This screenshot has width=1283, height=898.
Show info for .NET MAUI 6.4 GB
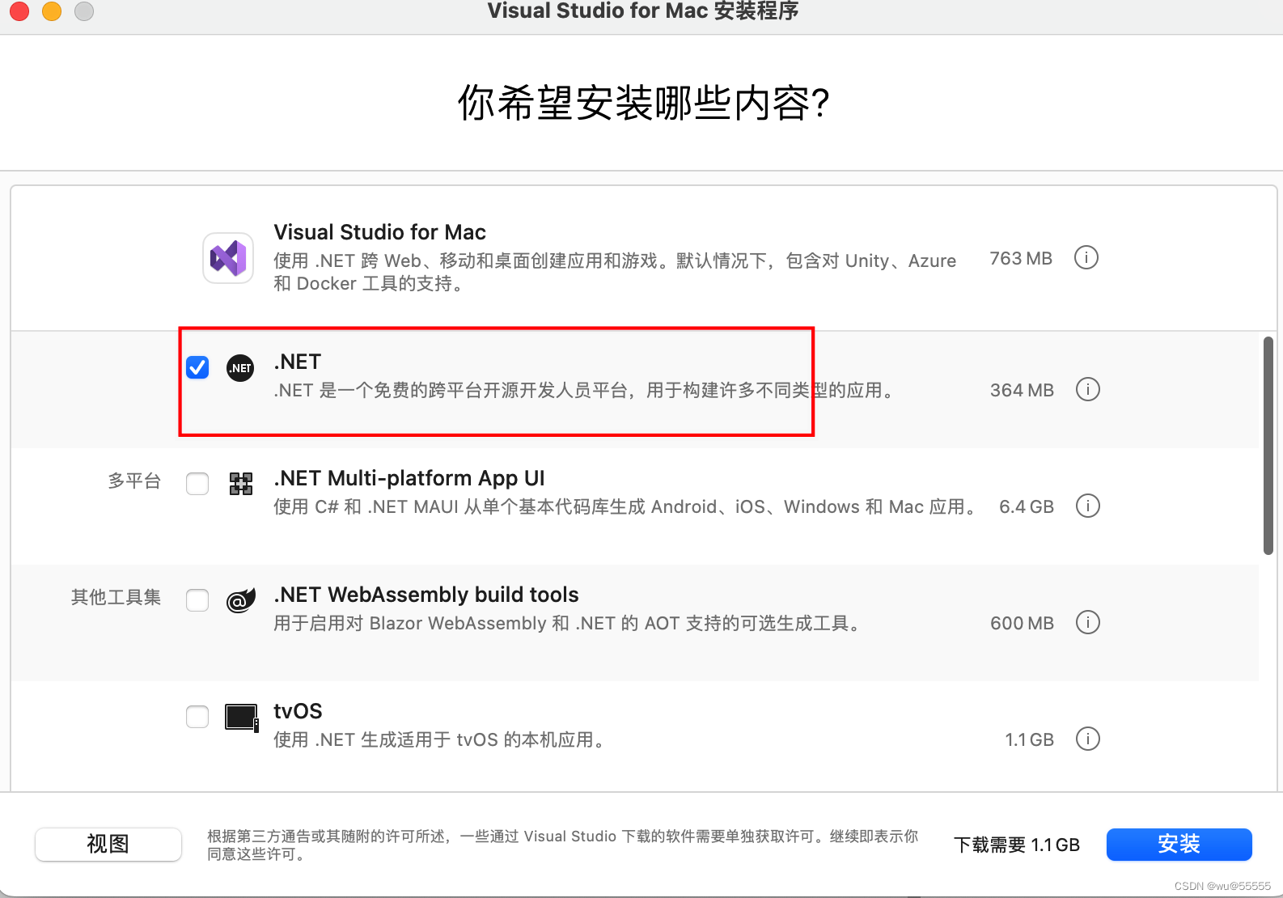click(1088, 506)
